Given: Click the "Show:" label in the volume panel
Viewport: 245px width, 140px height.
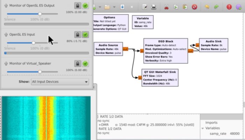Looking at the screenshot, I should click(24, 82).
